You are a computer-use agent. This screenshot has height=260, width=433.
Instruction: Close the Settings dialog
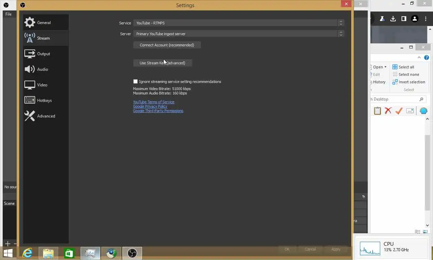coord(346,4)
